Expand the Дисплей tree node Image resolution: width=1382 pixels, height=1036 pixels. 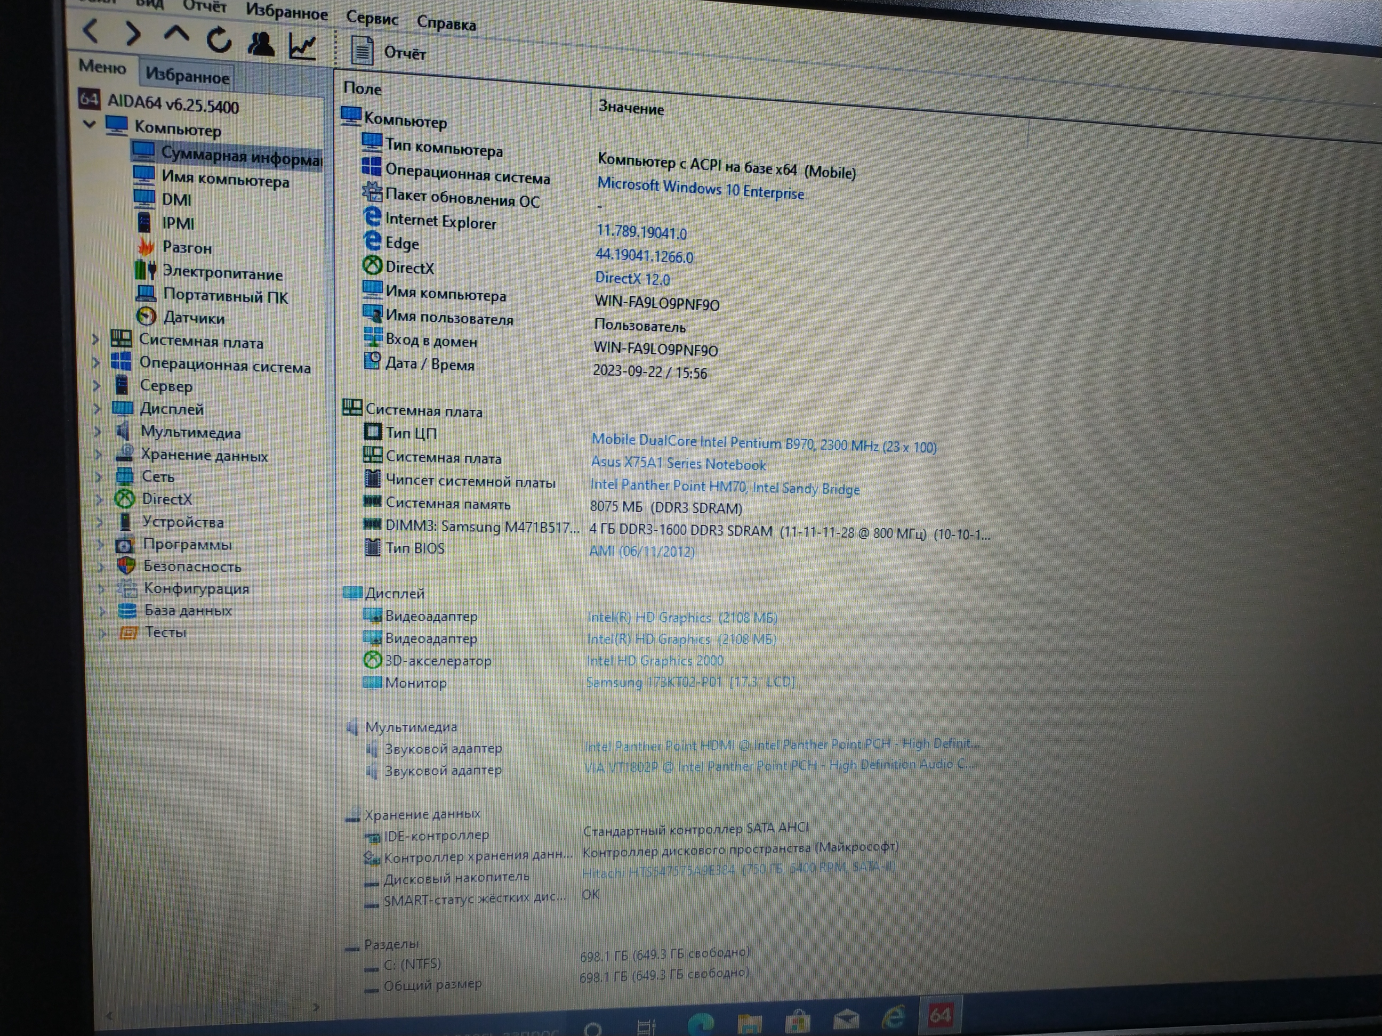pyautogui.click(x=97, y=408)
